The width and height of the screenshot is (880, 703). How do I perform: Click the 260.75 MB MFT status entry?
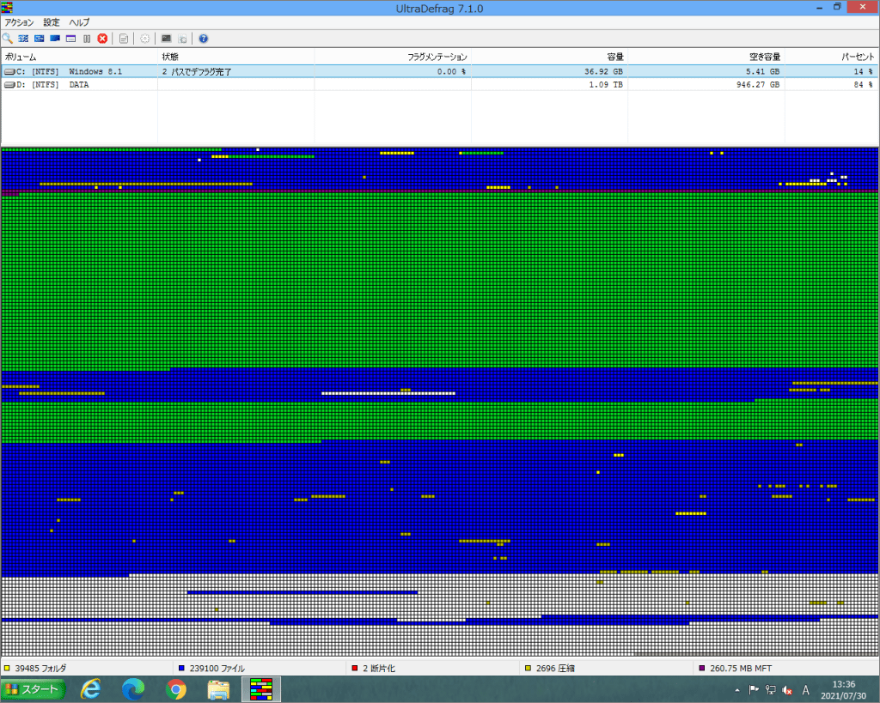click(736, 669)
